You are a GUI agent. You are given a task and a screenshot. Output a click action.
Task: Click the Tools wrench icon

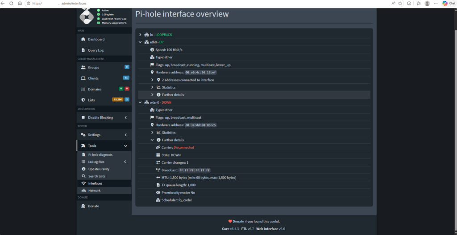point(83,146)
